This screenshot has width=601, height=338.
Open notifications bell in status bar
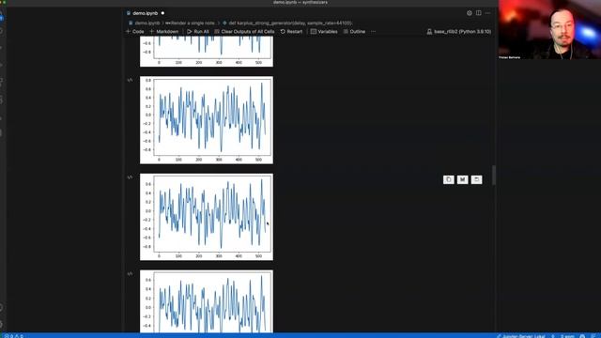click(582, 336)
